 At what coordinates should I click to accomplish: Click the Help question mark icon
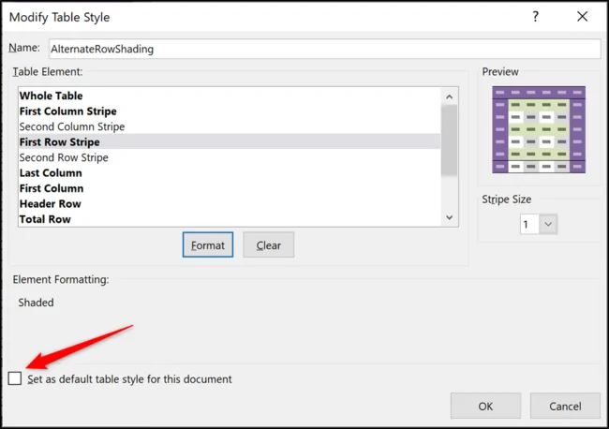tap(536, 17)
